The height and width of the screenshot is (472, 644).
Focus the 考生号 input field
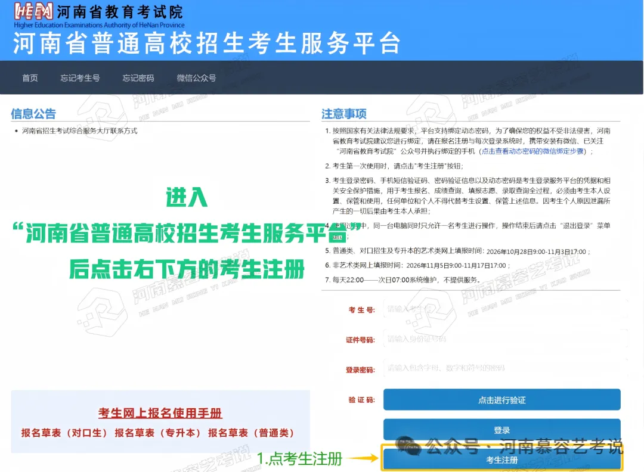505,309
